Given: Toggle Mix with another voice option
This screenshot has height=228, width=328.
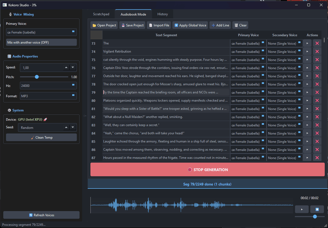Looking at the screenshot, I should (x=41, y=42).
